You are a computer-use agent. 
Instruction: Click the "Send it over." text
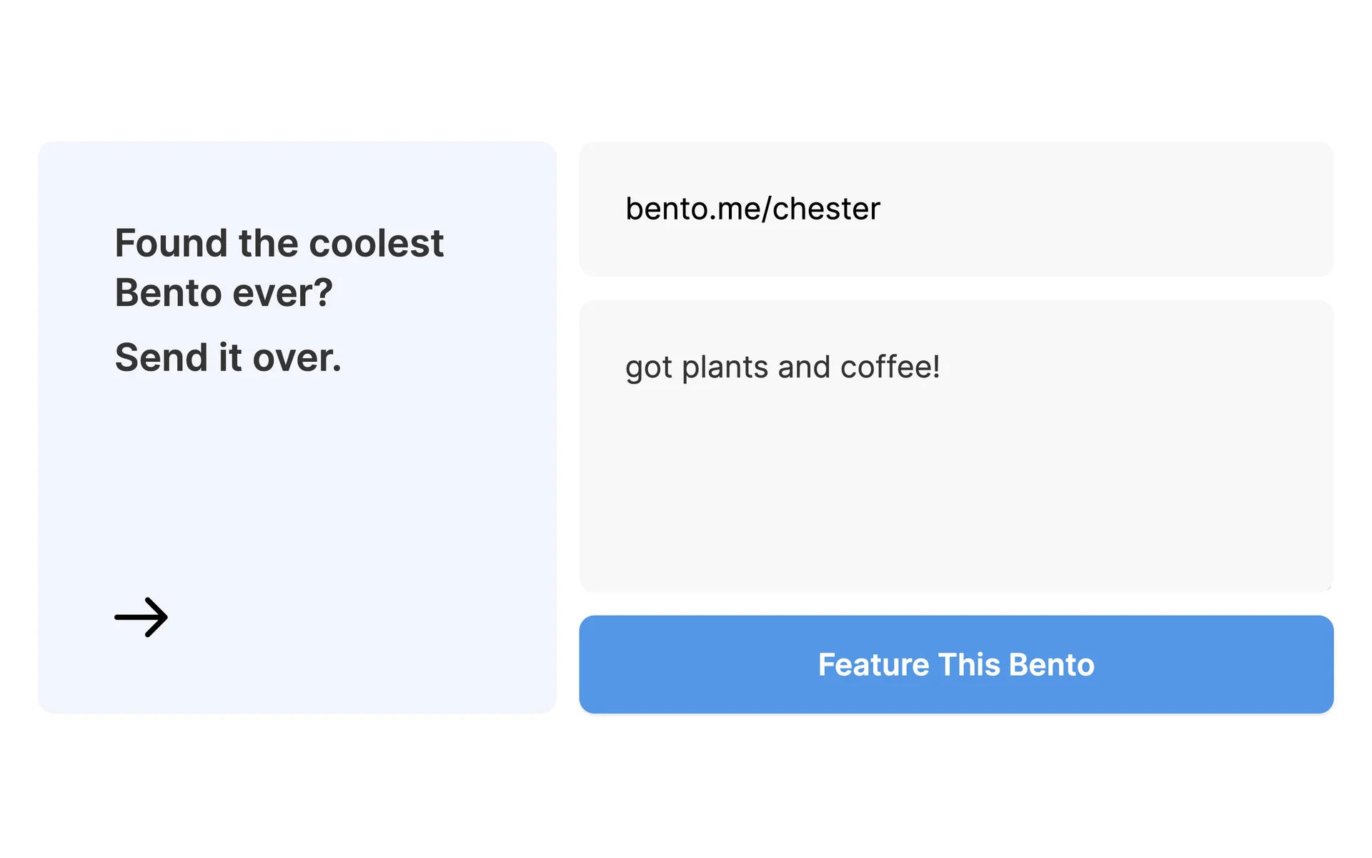[x=228, y=357]
